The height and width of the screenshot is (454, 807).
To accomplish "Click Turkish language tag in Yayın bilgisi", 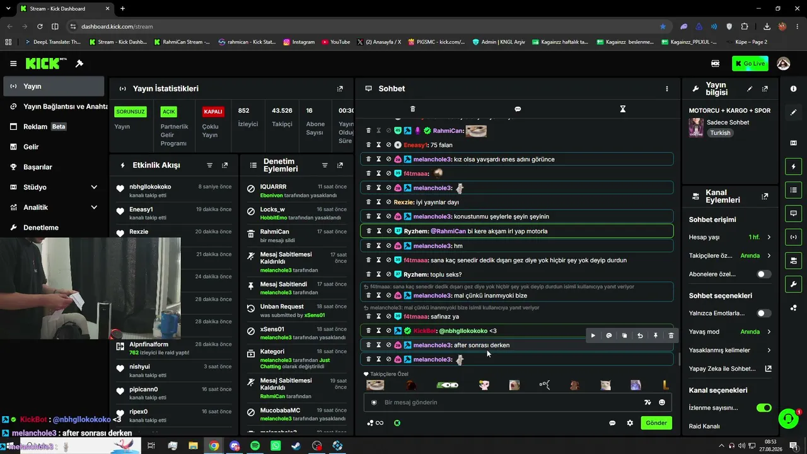I will tap(720, 133).
